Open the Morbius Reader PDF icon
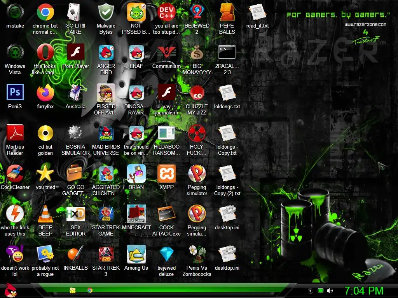This screenshot has width=398, height=298. pyautogui.click(x=15, y=133)
